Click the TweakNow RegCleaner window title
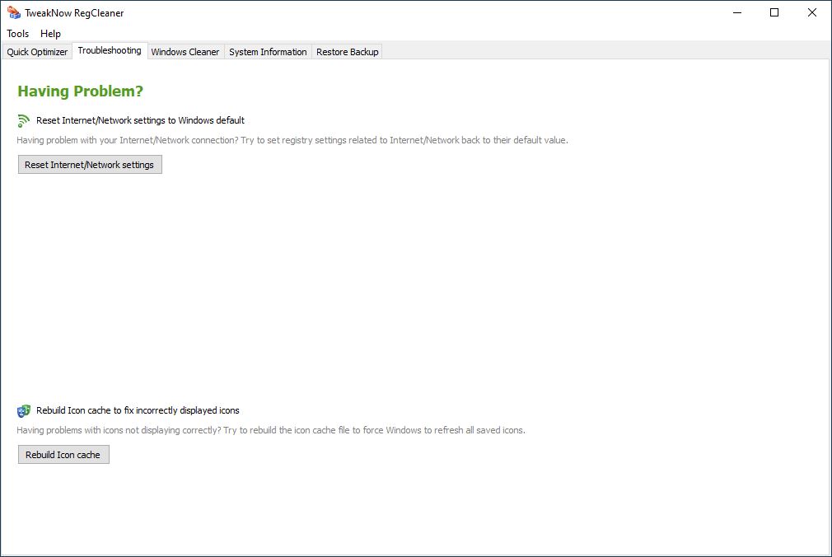Screen dimensions: 832x557 (x=74, y=12)
